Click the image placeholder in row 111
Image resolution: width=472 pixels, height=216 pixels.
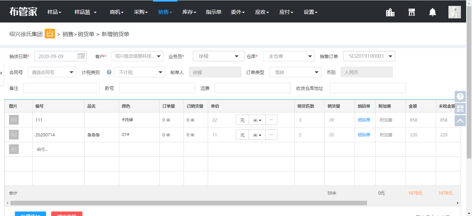pyautogui.click(x=14, y=120)
